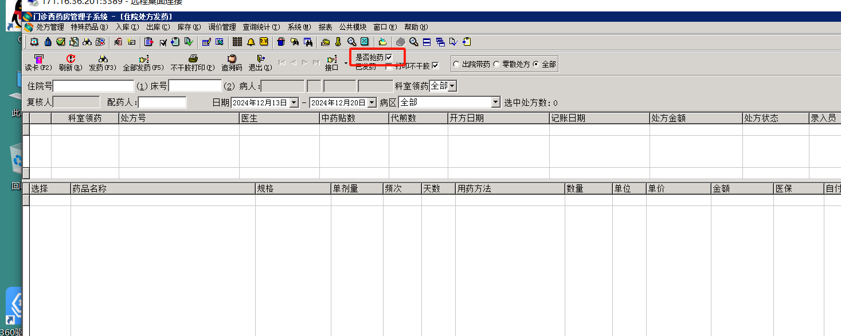Select the 零散处方 radio button

point(496,64)
